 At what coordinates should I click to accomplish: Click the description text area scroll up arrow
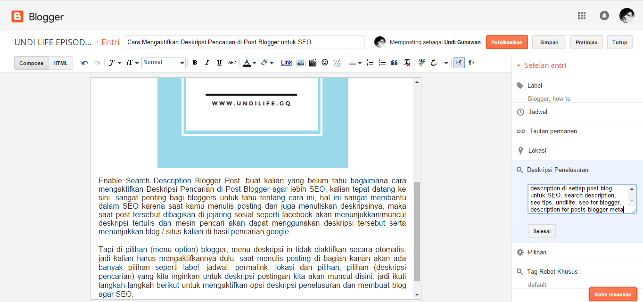632,188
